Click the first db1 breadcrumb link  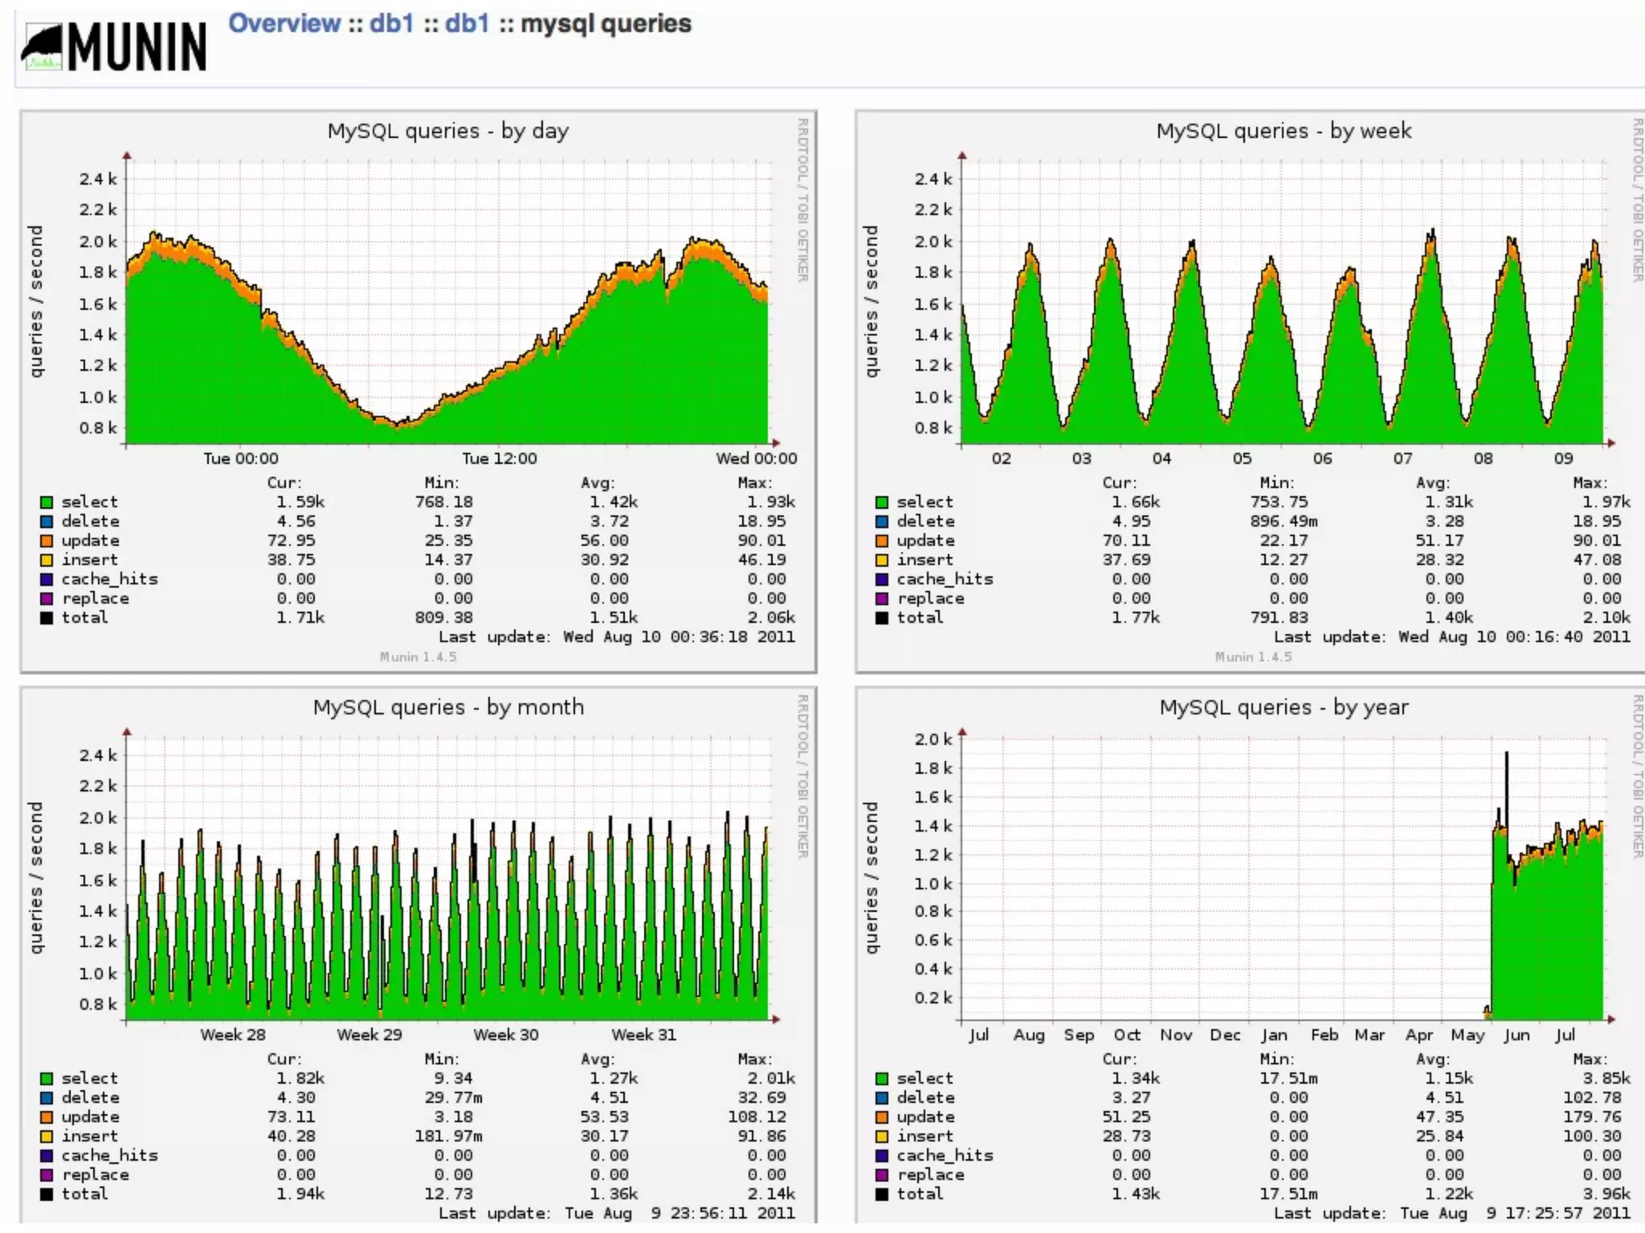pyautogui.click(x=391, y=23)
